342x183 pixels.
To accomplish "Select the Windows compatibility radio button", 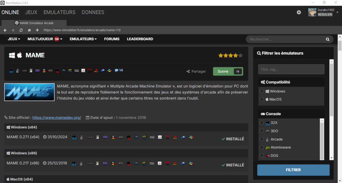I will click(262, 91).
